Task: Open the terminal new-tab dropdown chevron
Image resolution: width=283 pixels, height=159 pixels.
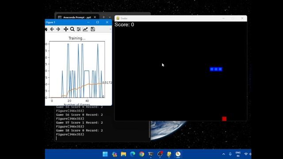Action: 110,17
